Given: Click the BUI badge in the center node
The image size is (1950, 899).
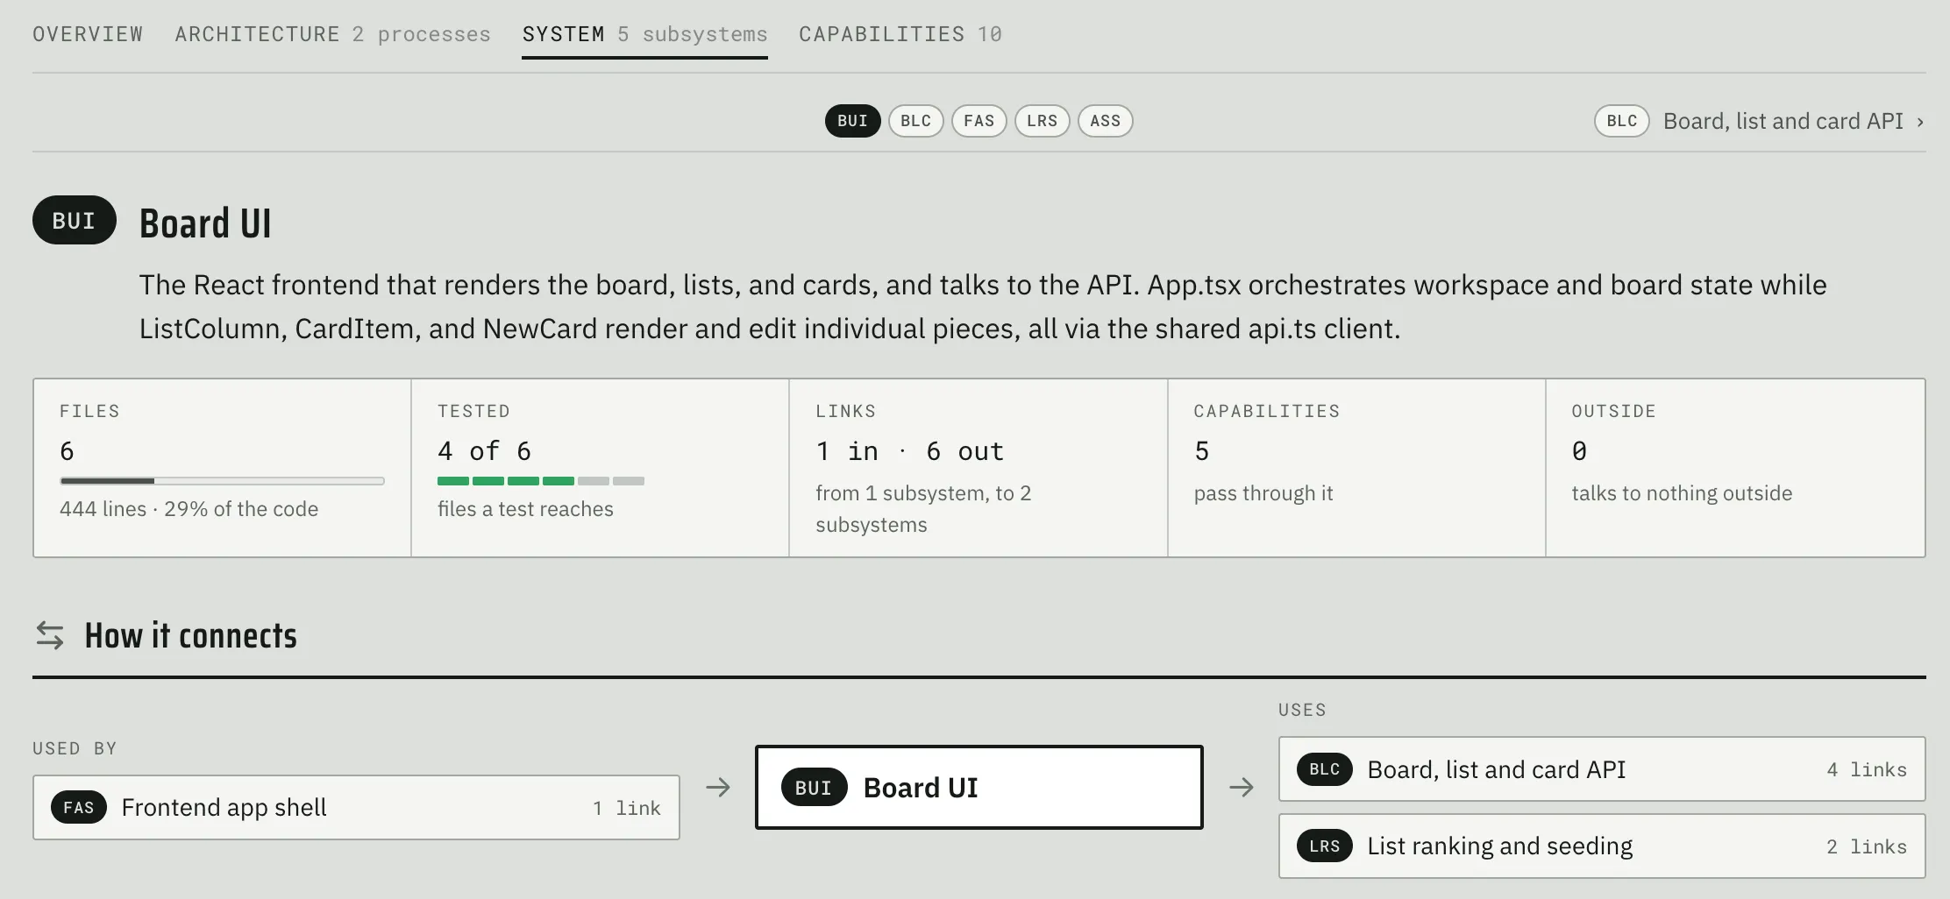Looking at the screenshot, I should [x=814, y=787].
